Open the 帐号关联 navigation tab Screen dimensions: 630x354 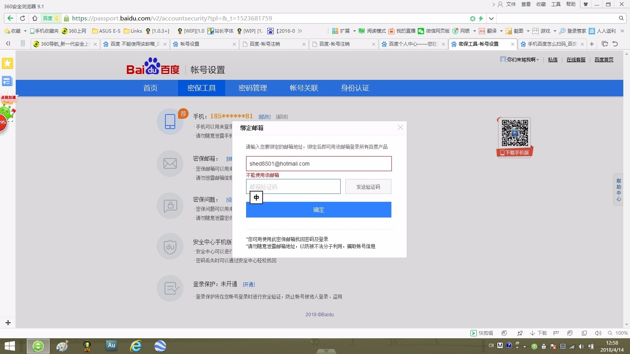pyautogui.click(x=303, y=88)
